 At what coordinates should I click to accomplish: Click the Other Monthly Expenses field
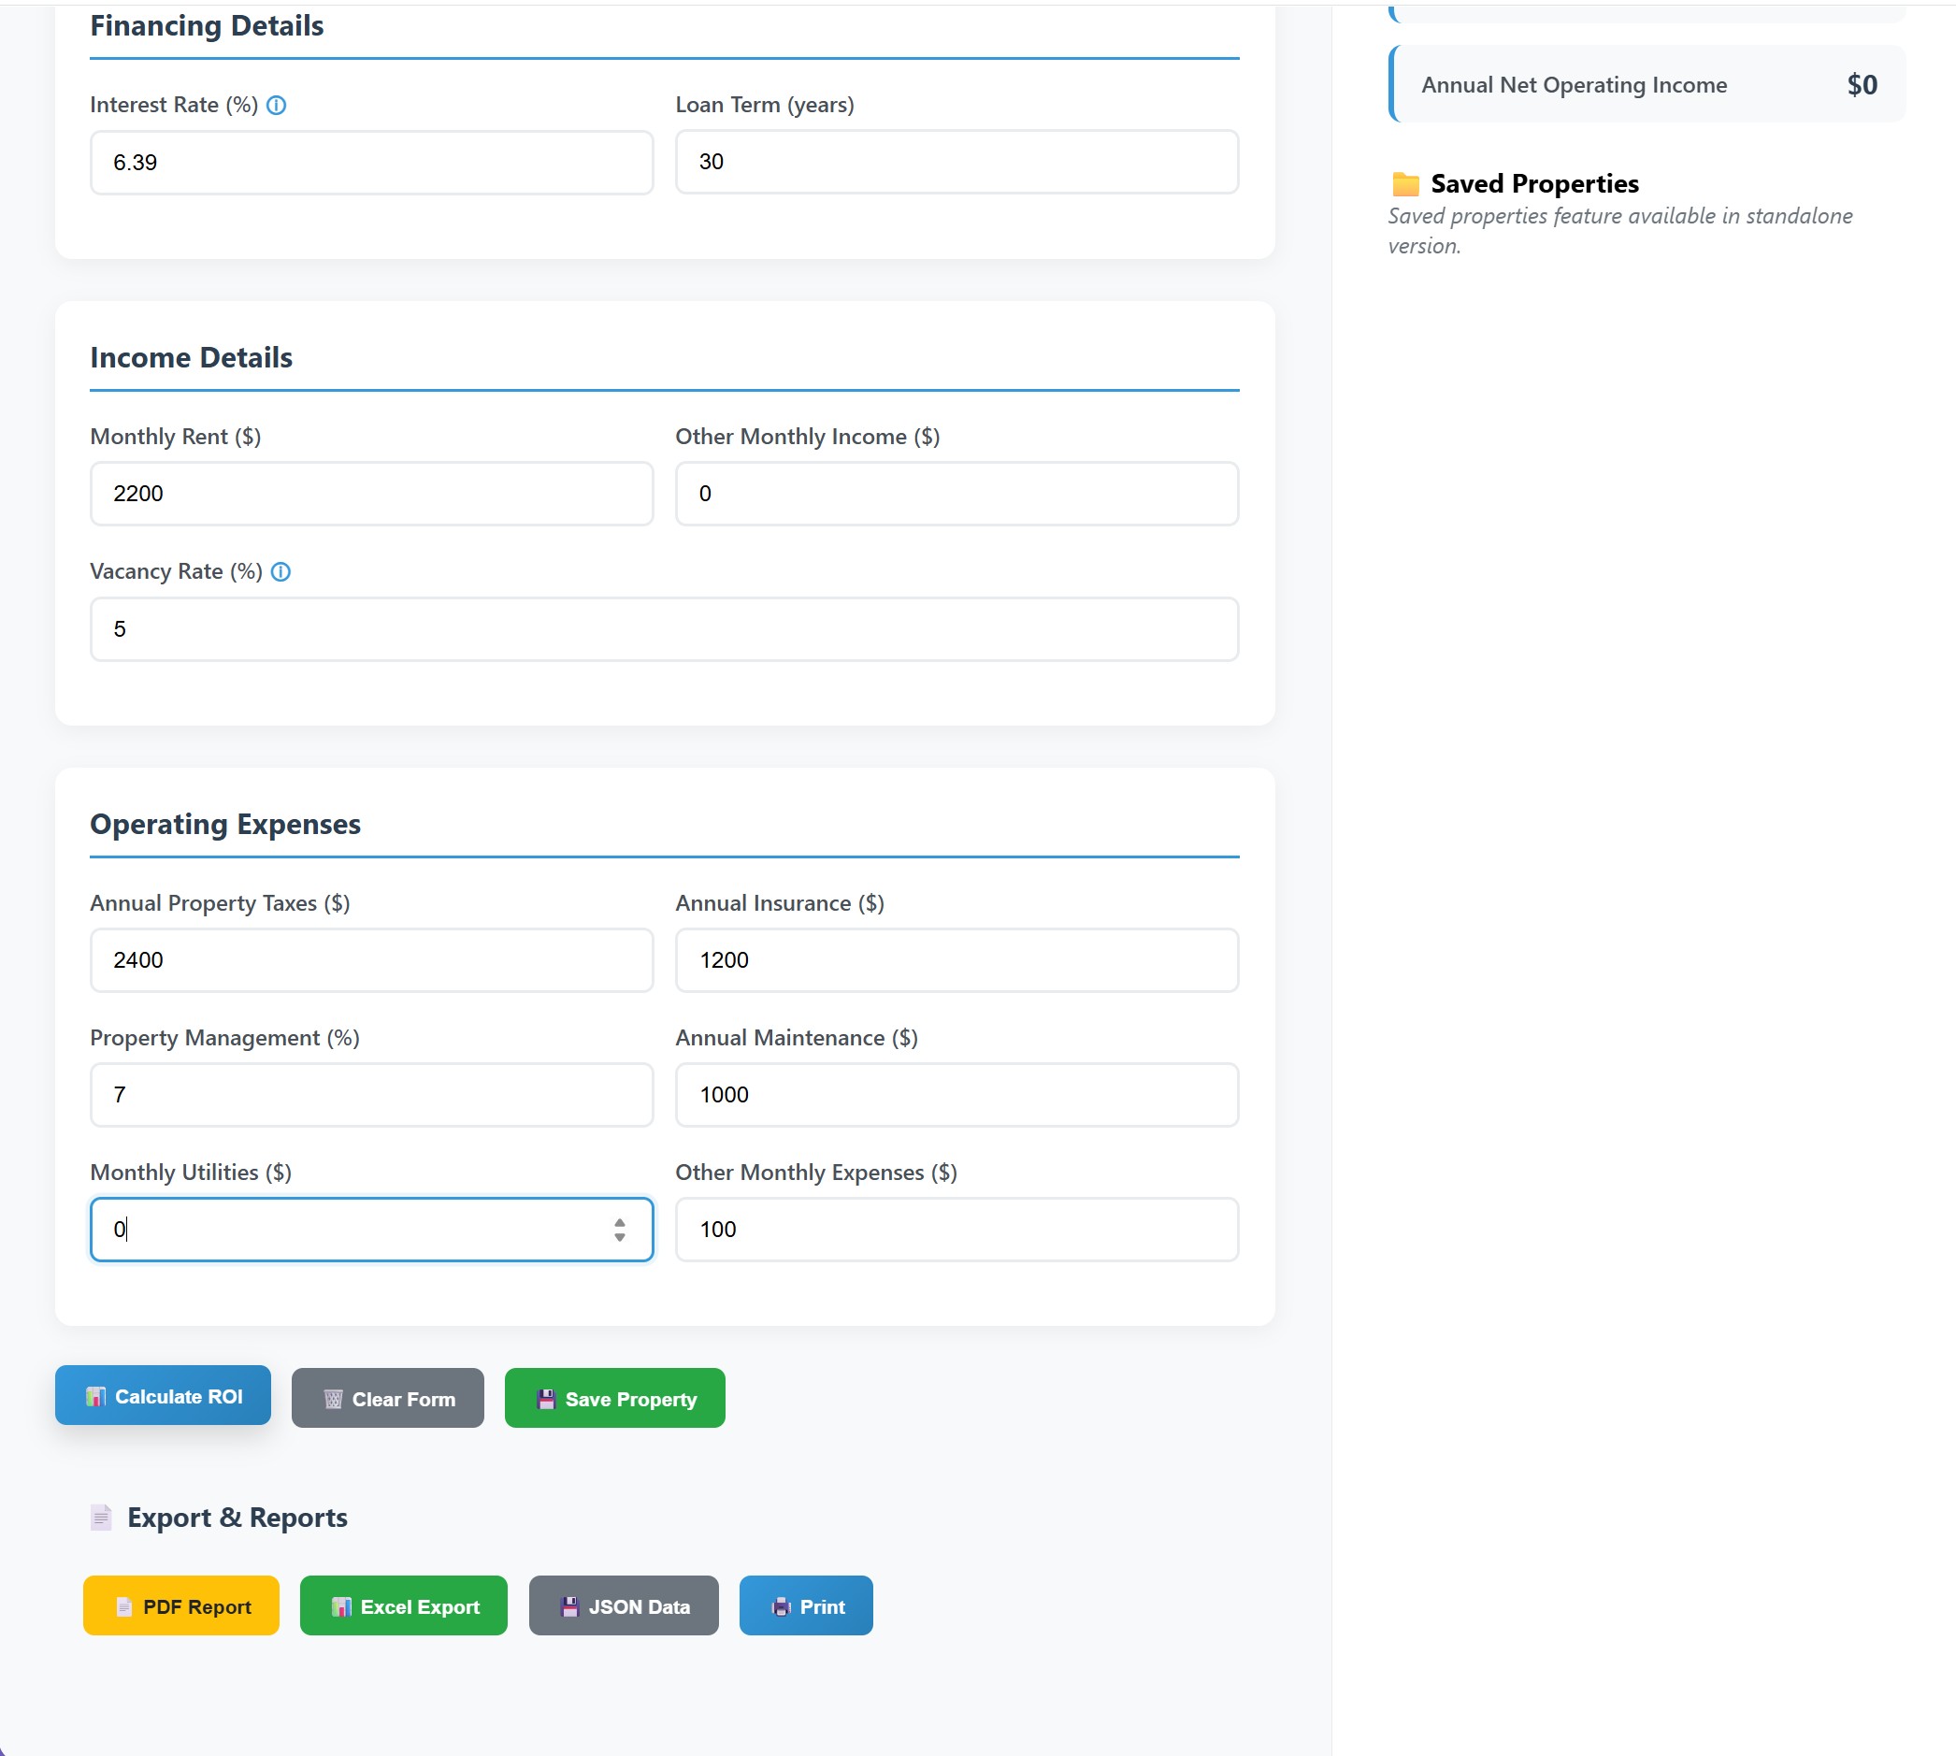pos(956,1230)
